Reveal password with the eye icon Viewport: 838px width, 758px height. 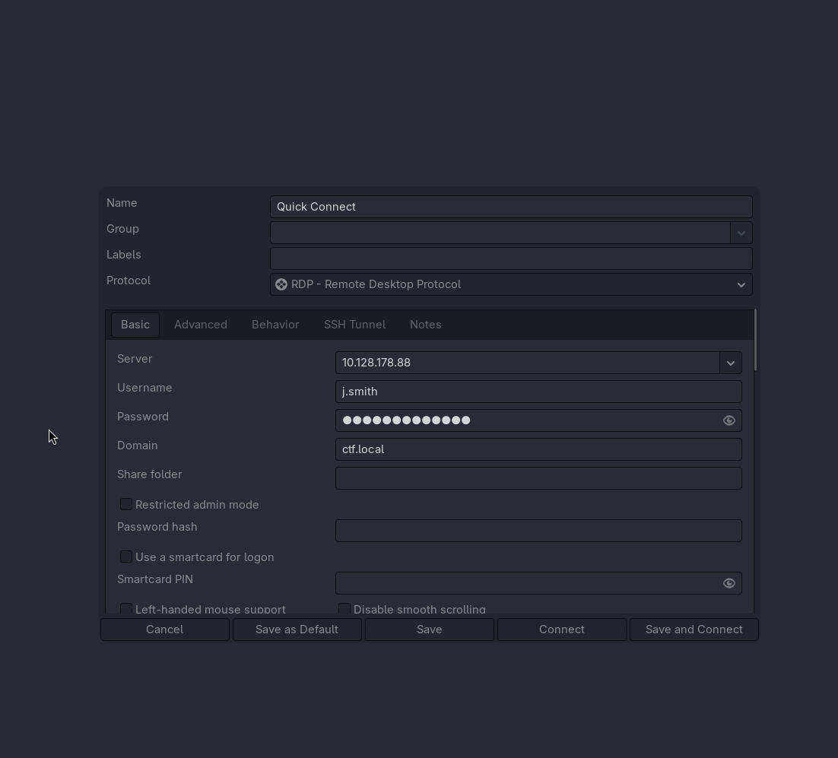coord(729,420)
